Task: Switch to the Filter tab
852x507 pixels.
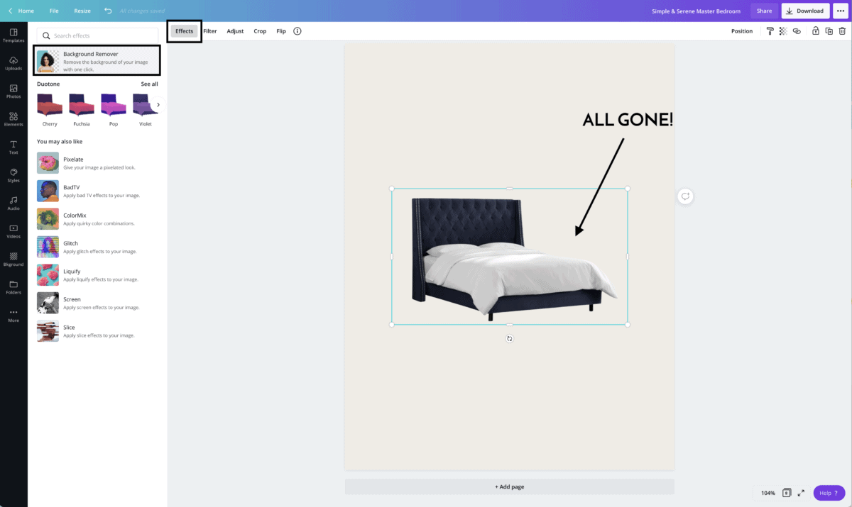Action: coord(210,30)
